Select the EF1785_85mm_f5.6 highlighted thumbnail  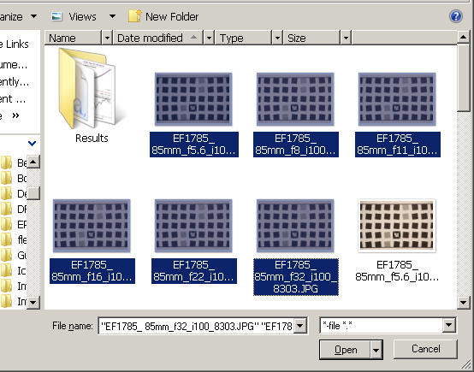point(193,99)
